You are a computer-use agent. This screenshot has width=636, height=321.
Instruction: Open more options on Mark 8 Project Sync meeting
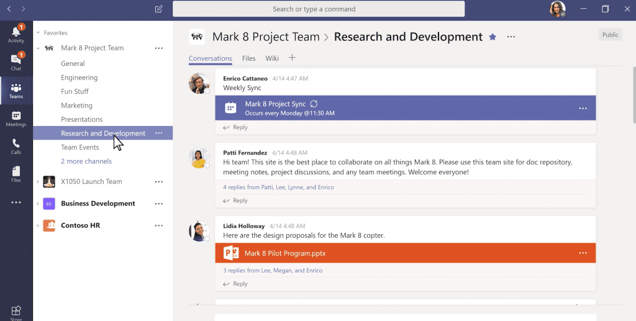[x=583, y=108]
